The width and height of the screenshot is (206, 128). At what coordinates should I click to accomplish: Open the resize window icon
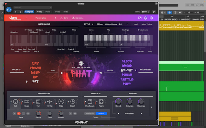[x=140, y=18]
